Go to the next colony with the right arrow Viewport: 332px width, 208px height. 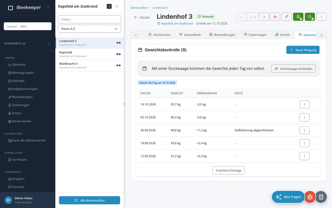coord(264,17)
